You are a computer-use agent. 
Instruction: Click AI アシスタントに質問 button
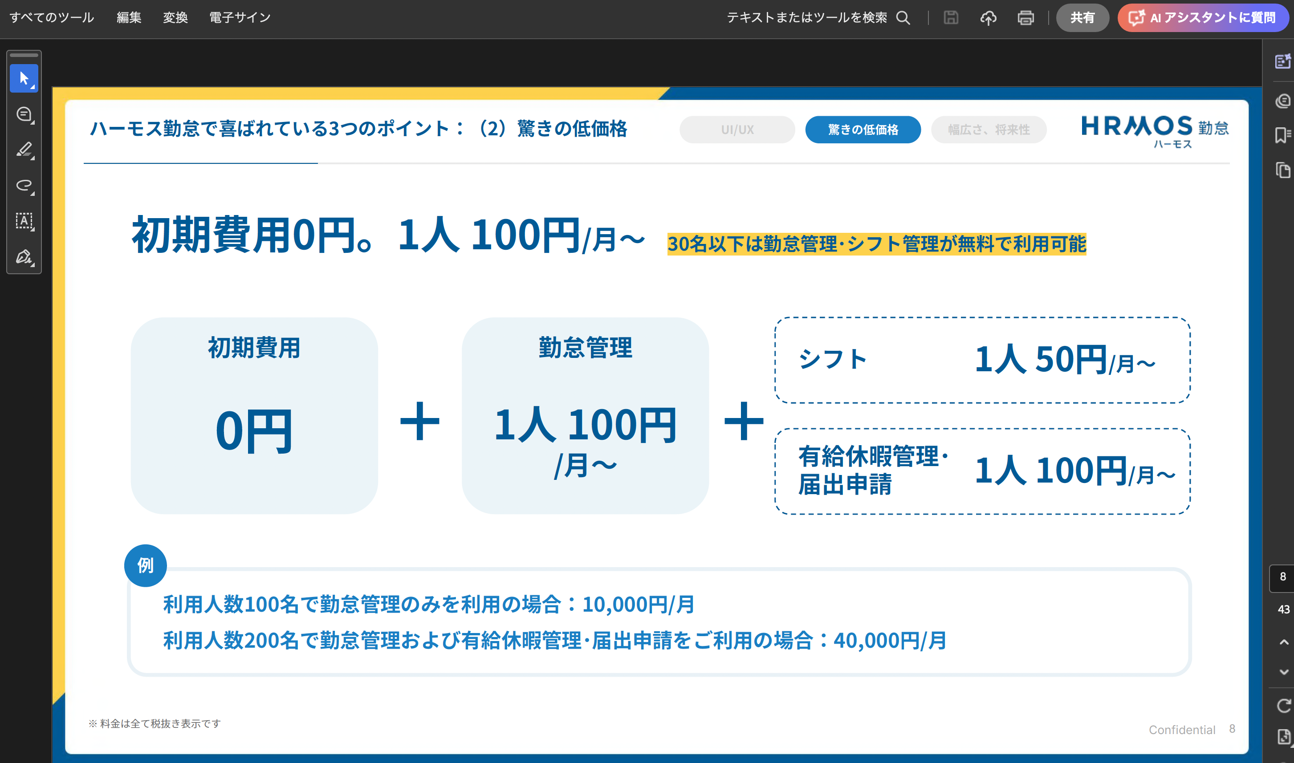coord(1204,18)
